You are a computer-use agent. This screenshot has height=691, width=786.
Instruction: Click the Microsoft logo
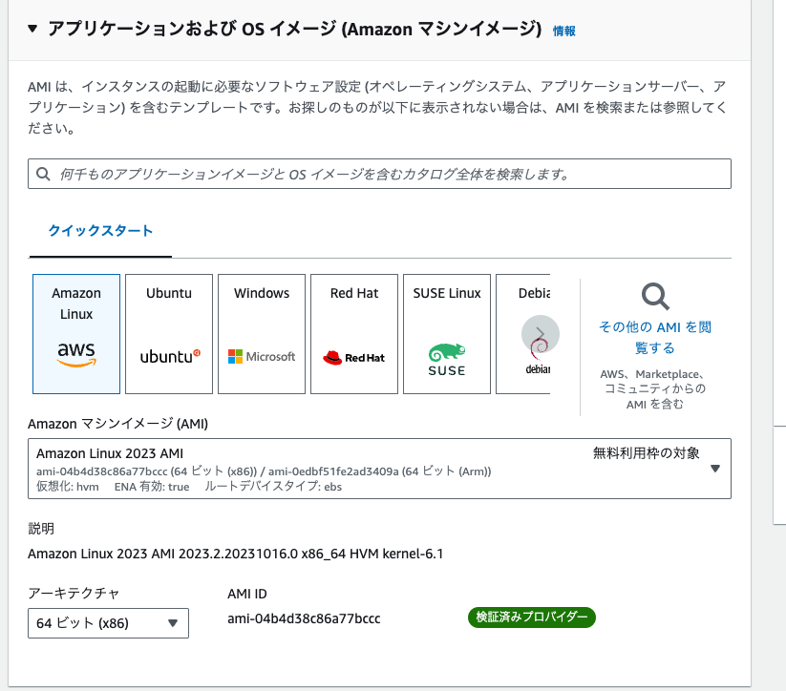262,357
